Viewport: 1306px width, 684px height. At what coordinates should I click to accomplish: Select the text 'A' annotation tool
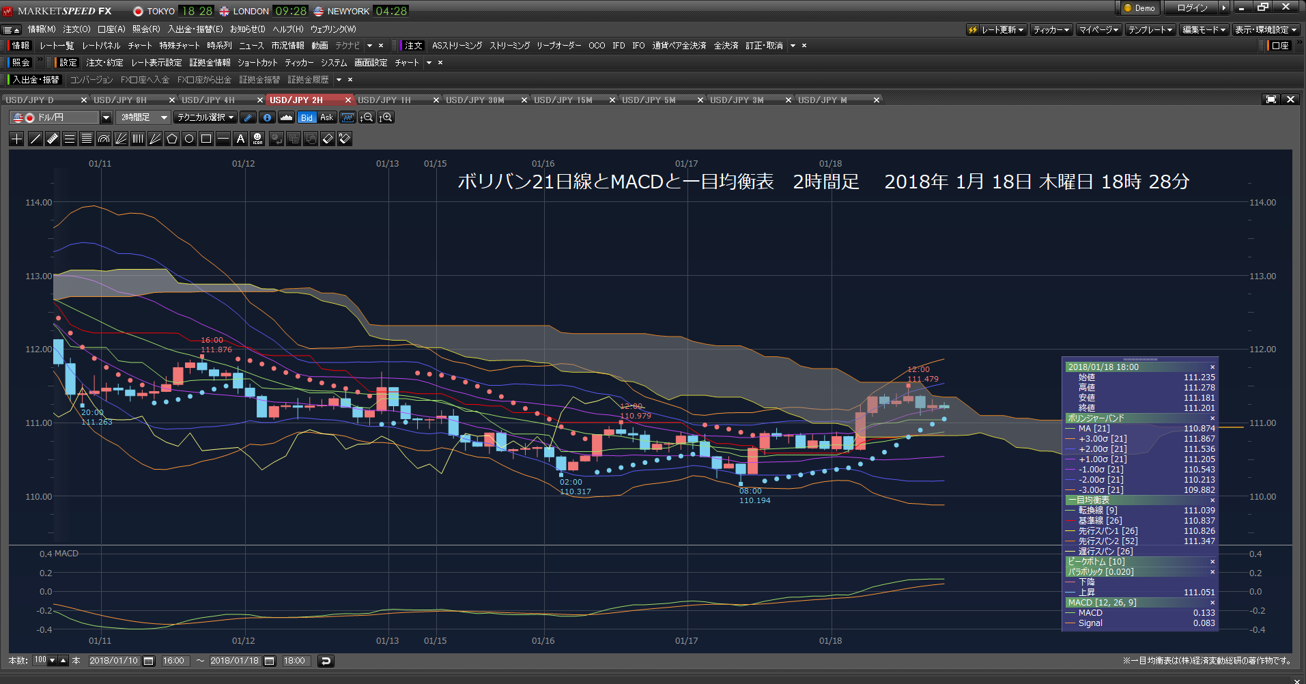(x=240, y=139)
